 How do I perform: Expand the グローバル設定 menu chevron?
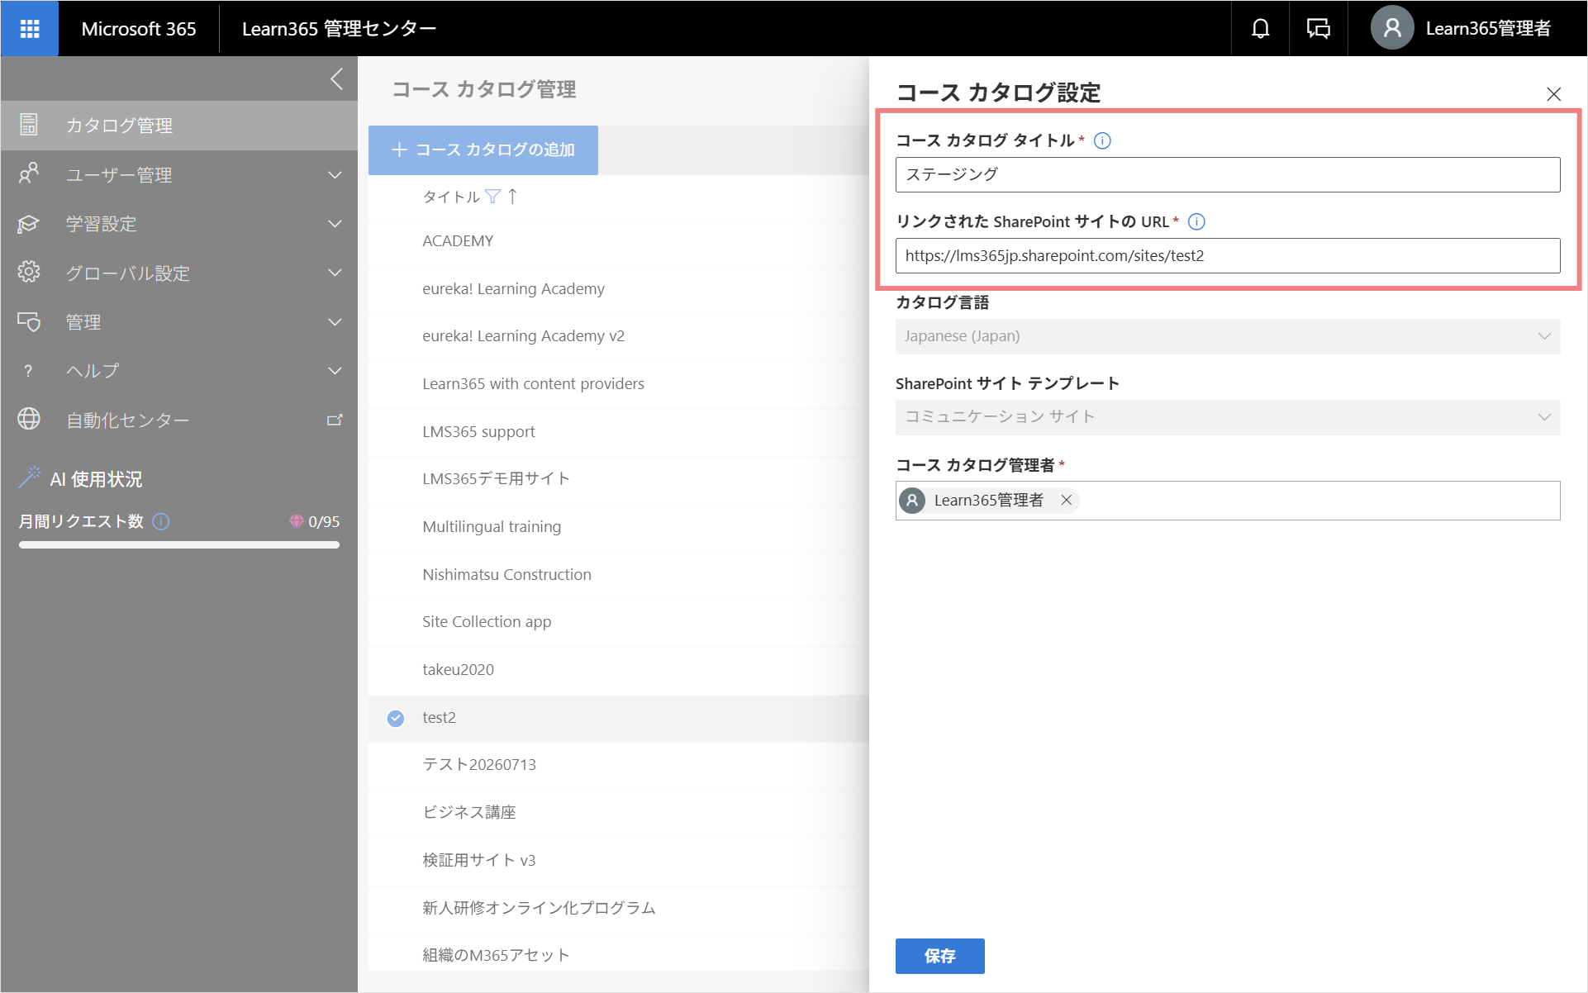coord(335,273)
